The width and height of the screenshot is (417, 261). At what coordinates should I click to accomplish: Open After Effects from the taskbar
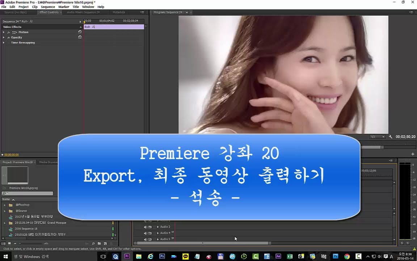(278, 257)
